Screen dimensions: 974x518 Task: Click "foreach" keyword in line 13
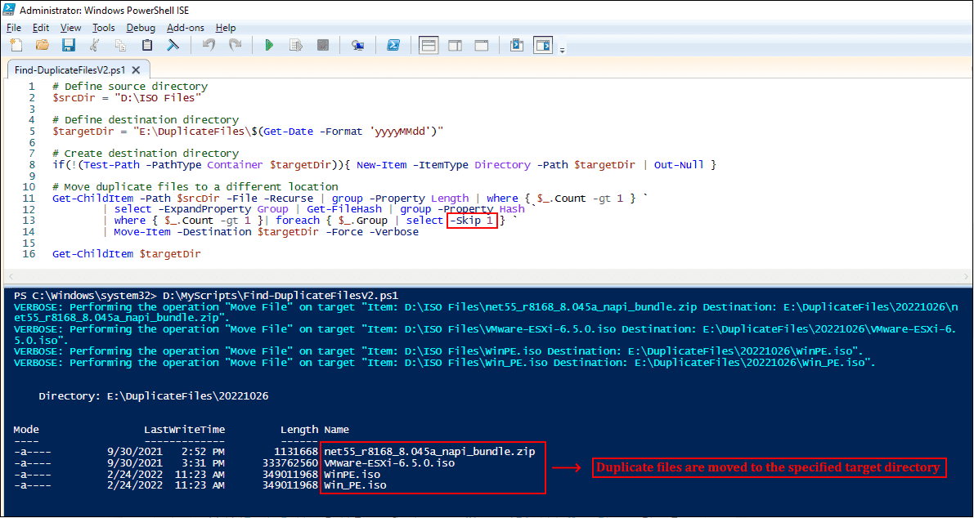(x=298, y=221)
